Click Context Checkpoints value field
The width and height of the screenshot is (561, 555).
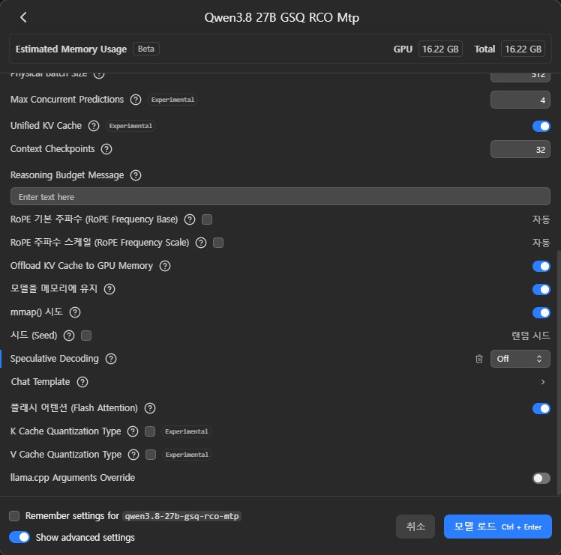[x=520, y=149]
